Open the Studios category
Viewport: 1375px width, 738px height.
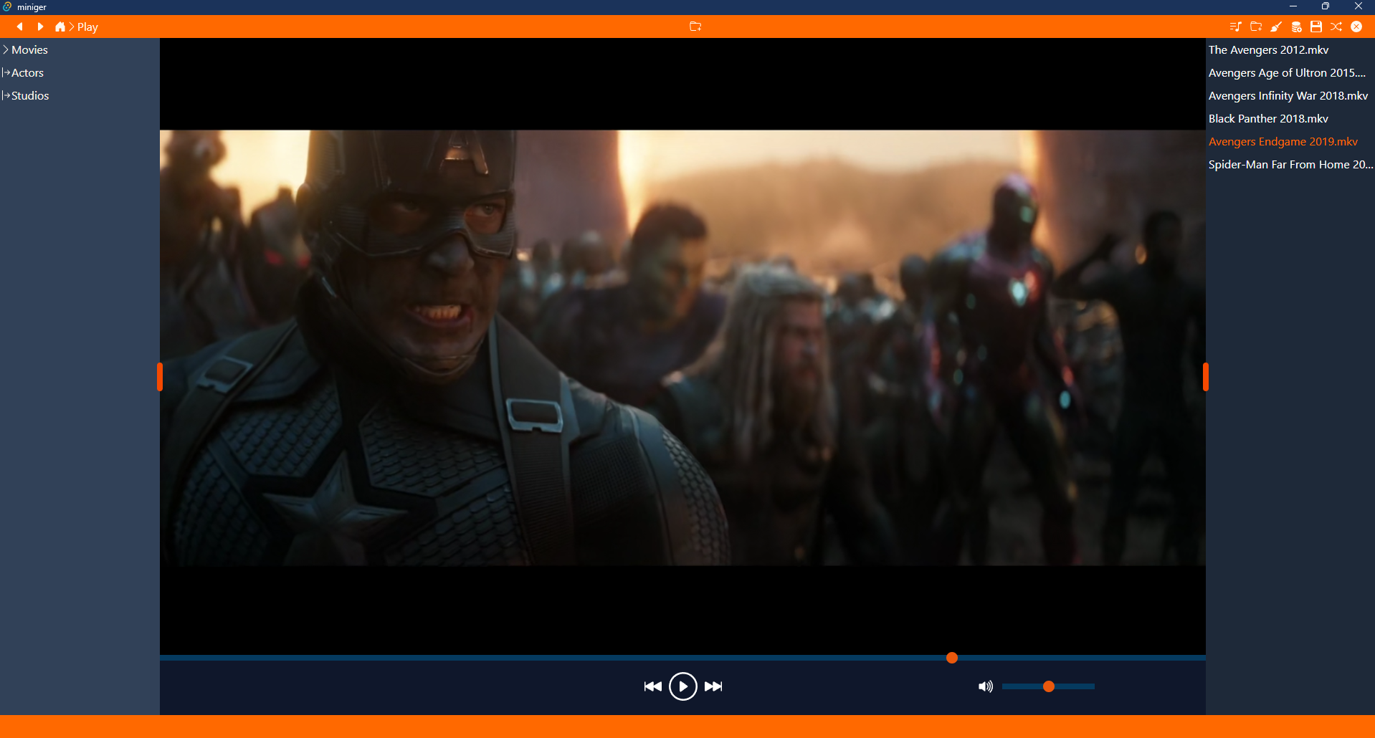tap(30, 95)
